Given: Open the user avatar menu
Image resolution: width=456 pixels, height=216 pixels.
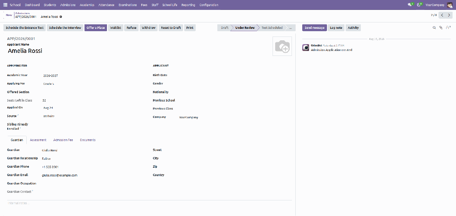Looking at the screenshot, I should 450,5.
